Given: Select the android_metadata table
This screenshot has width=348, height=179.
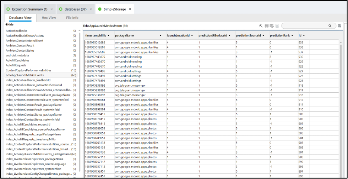Looking at the screenshot, I should (x=17, y=56).
